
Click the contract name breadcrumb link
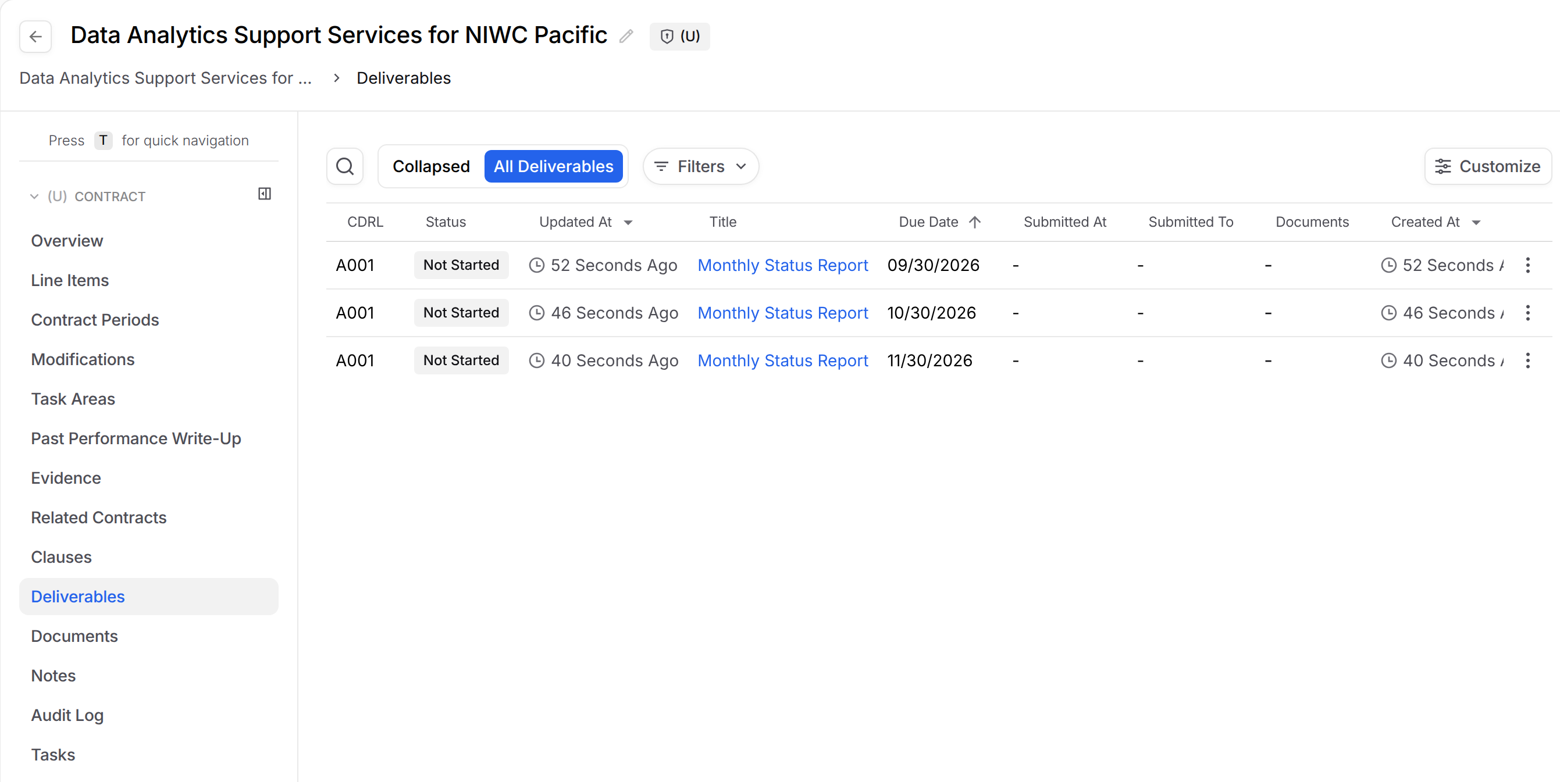[165, 78]
